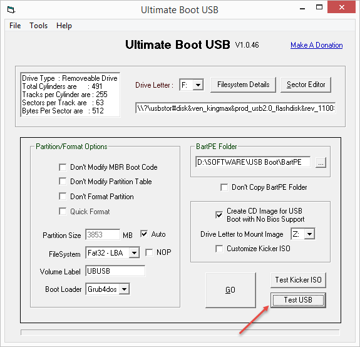The height and width of the screenshot is (347, 360).
Task: Click the Test Kicker ISO button
Action: (x=298, y=280)
